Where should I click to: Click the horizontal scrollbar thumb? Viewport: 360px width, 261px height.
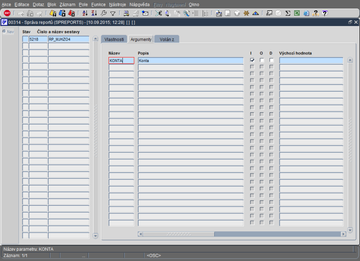coord(179,234)
